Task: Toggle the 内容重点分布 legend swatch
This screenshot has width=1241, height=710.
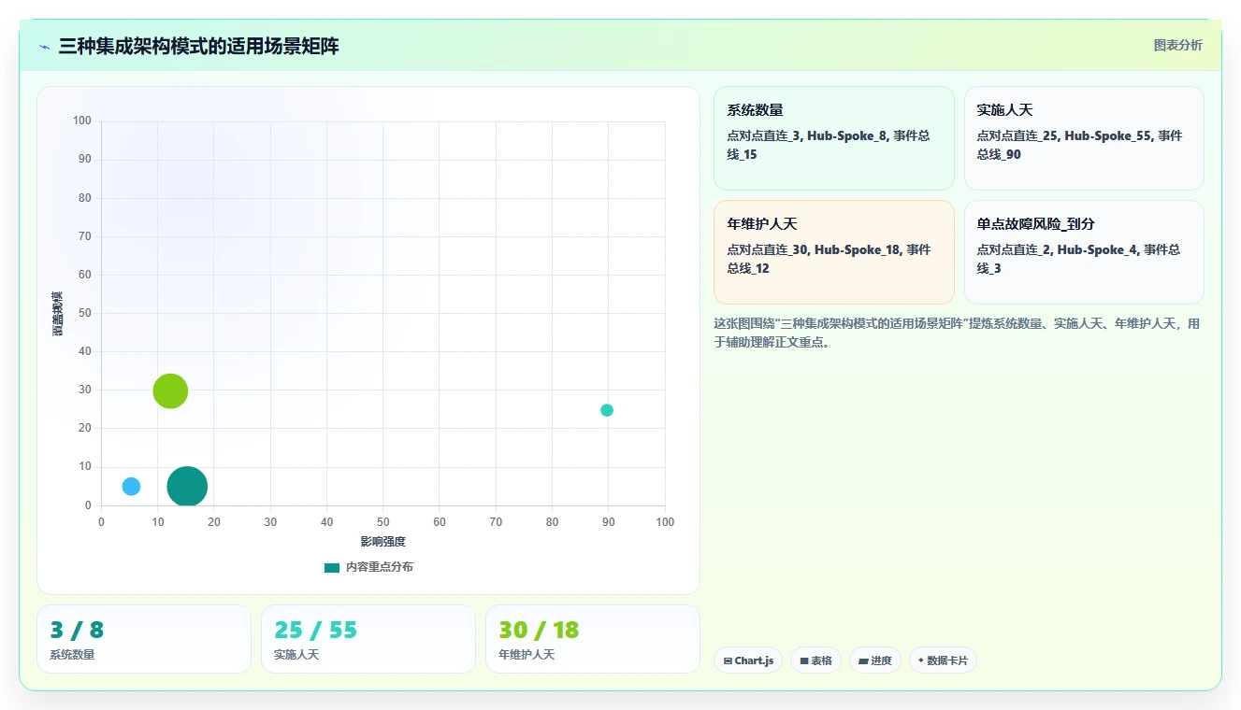Action: [332, 567]
